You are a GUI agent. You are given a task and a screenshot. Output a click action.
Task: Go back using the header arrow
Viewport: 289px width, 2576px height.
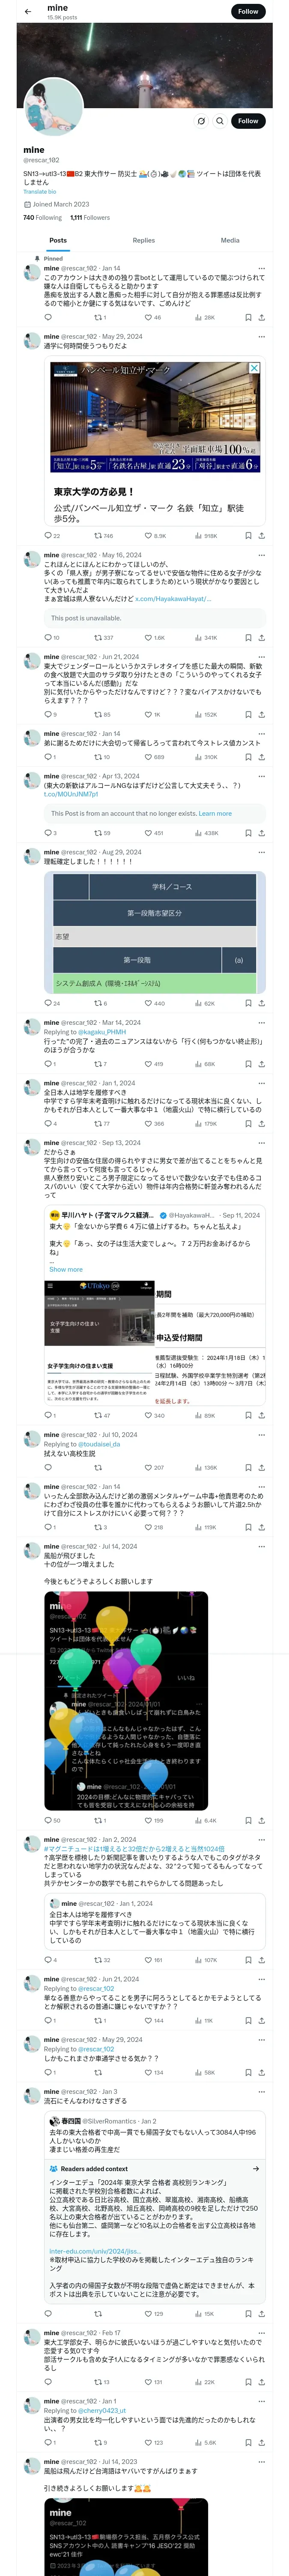click(28, 12)
